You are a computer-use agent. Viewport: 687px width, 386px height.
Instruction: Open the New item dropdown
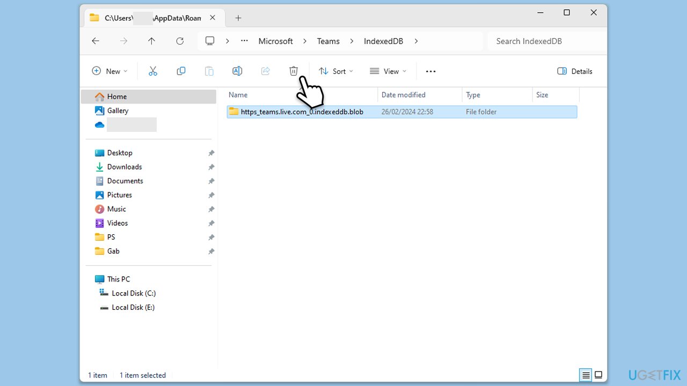(110, 71)
